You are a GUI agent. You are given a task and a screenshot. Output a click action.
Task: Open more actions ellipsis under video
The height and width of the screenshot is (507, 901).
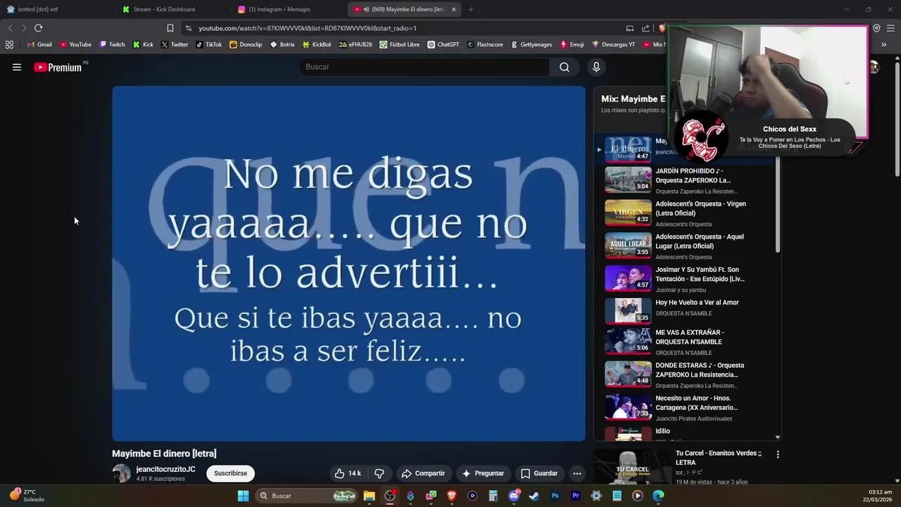[x=576, y=473]
